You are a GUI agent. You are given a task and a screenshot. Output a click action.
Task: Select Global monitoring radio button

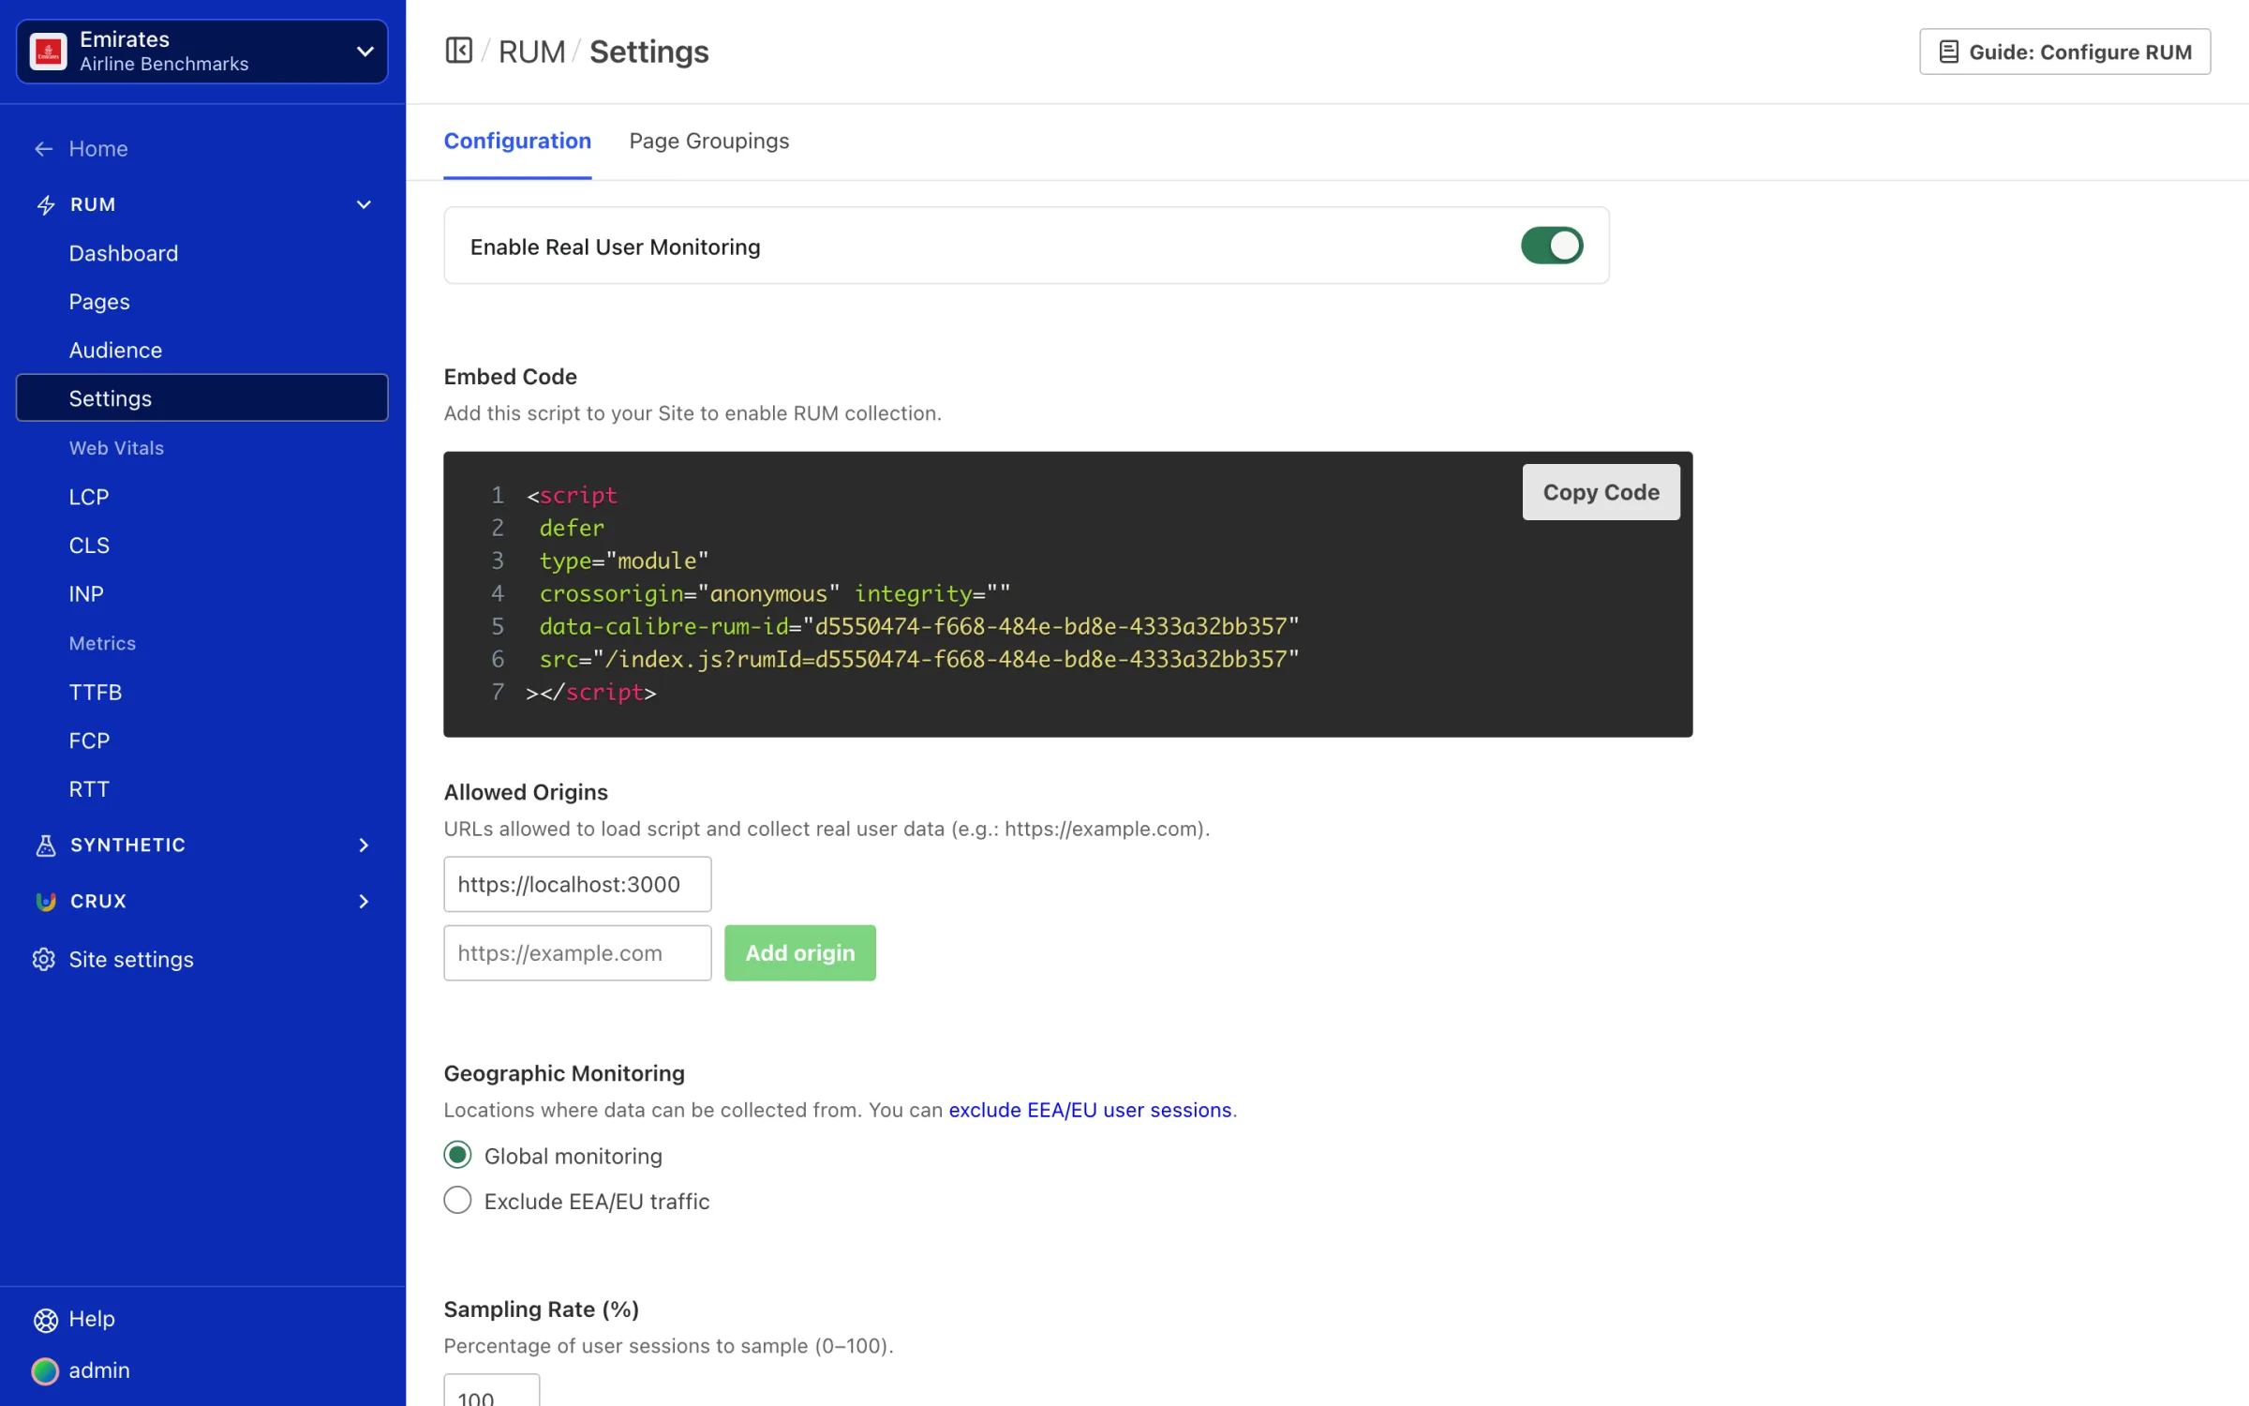[457, 1155]
